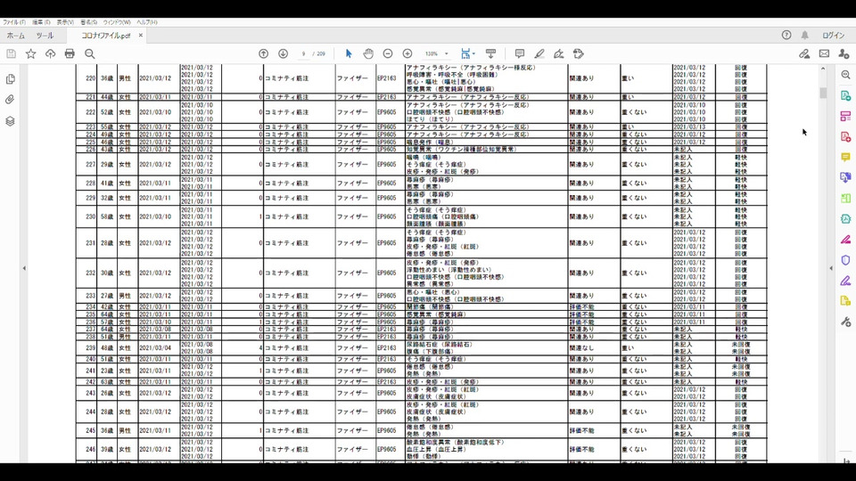The image size is (856, 481).
Task: Click the page number input field
Action: (303, 53)
